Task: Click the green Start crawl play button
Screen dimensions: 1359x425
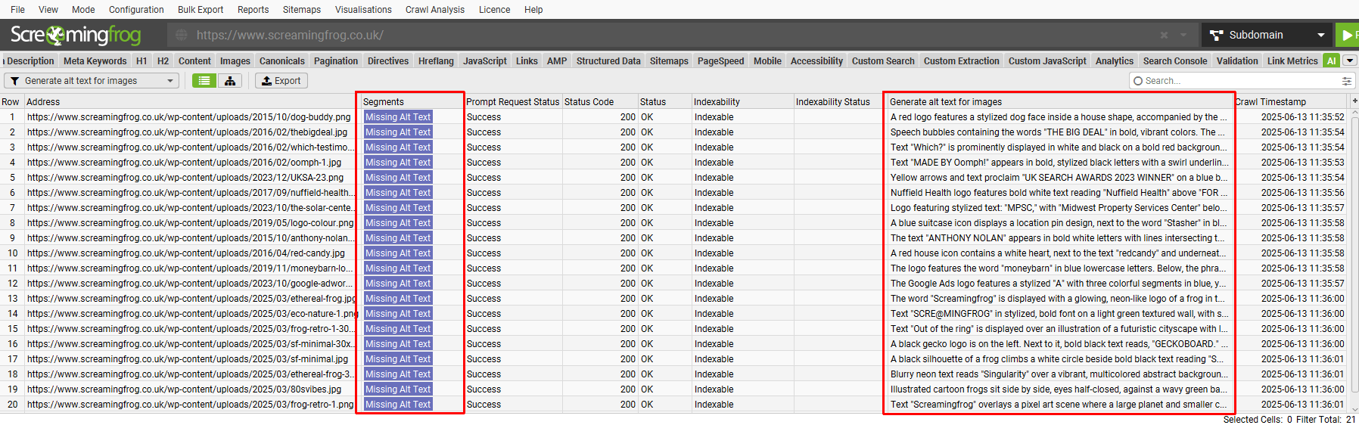Action: tap(1348, 35)
